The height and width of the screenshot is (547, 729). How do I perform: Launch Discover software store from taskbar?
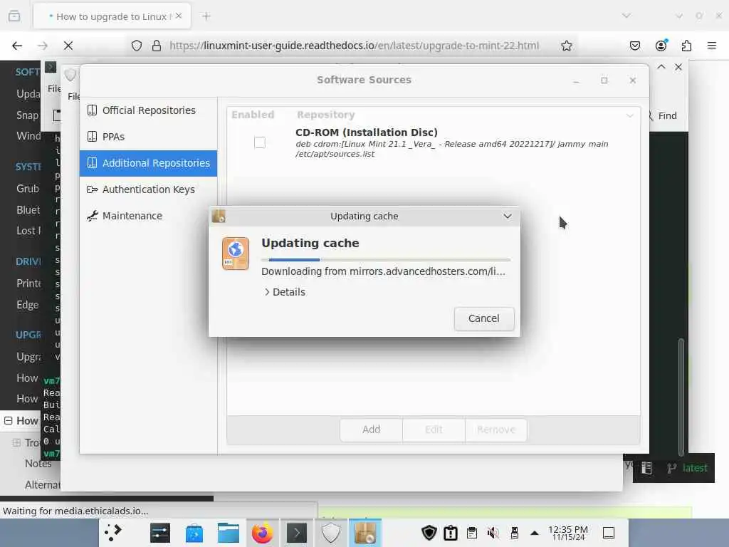point(194,533)
